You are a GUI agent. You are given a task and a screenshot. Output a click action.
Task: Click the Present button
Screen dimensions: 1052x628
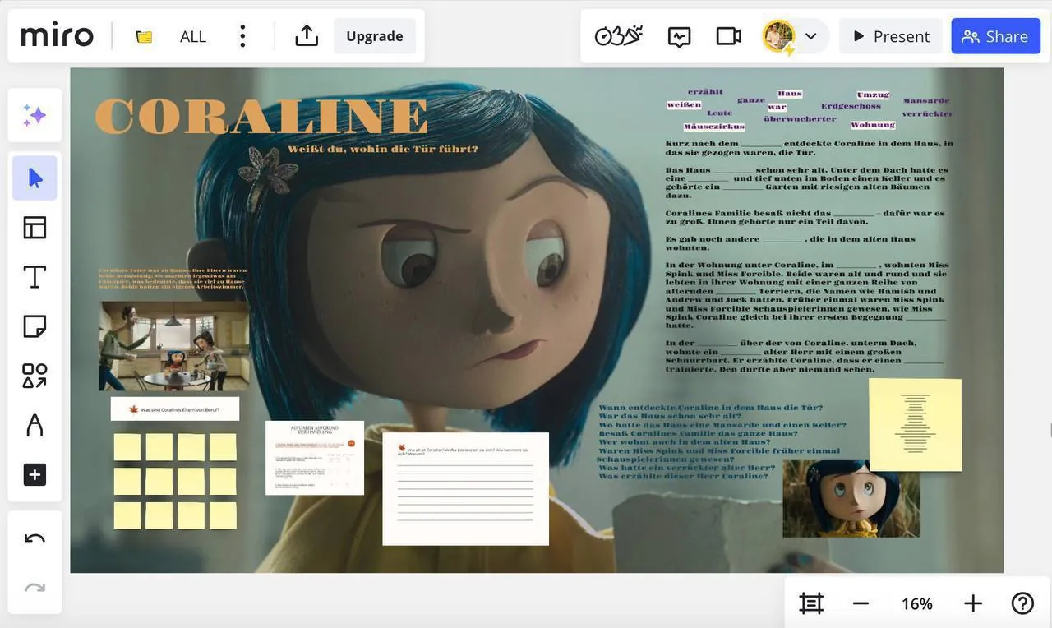(891, 36)
